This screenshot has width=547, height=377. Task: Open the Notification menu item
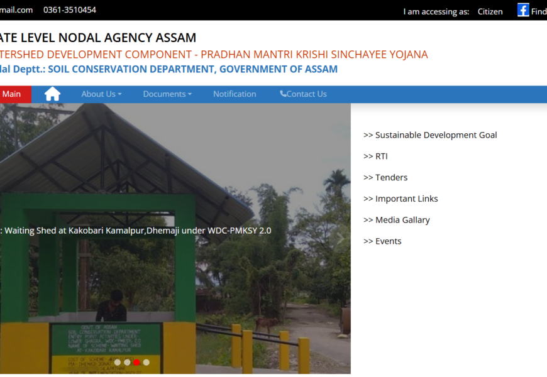235,94
